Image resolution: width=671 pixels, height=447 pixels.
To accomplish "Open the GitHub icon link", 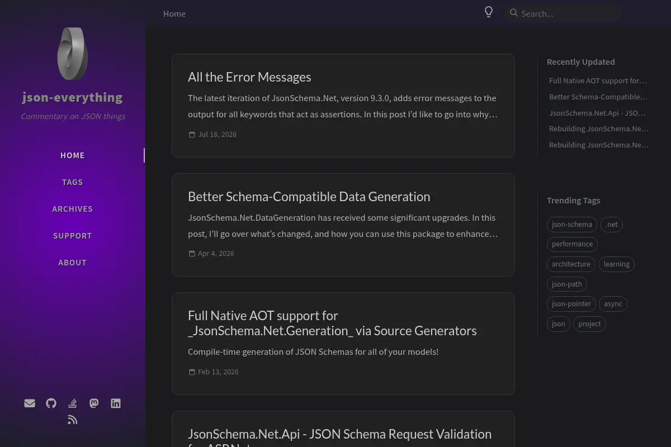I will (51, 403).
